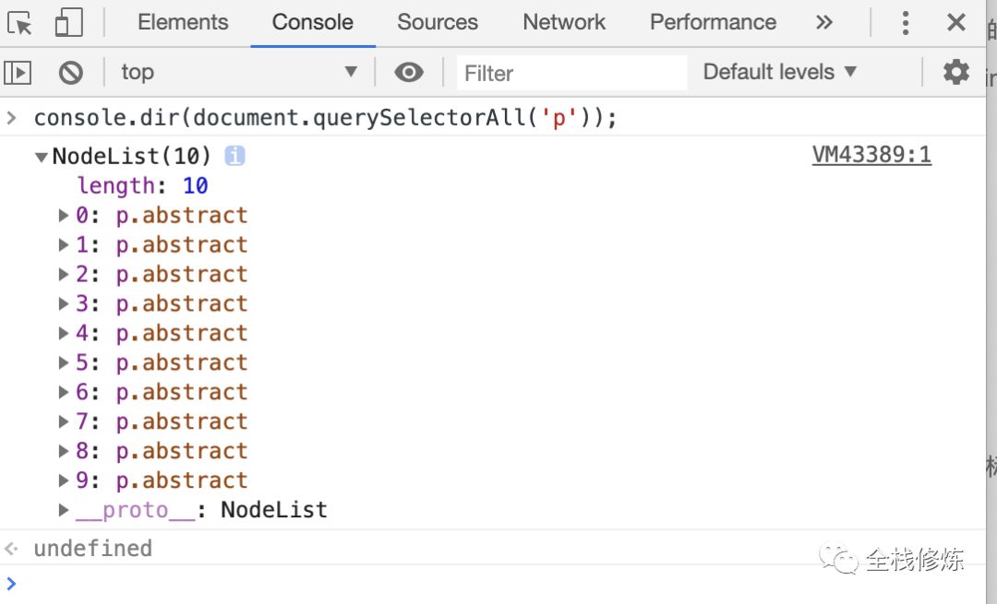Screen dimensions: 997x604
Task: Switch to the Network tab
Action: pyautogui.click(x=564, y=23)
